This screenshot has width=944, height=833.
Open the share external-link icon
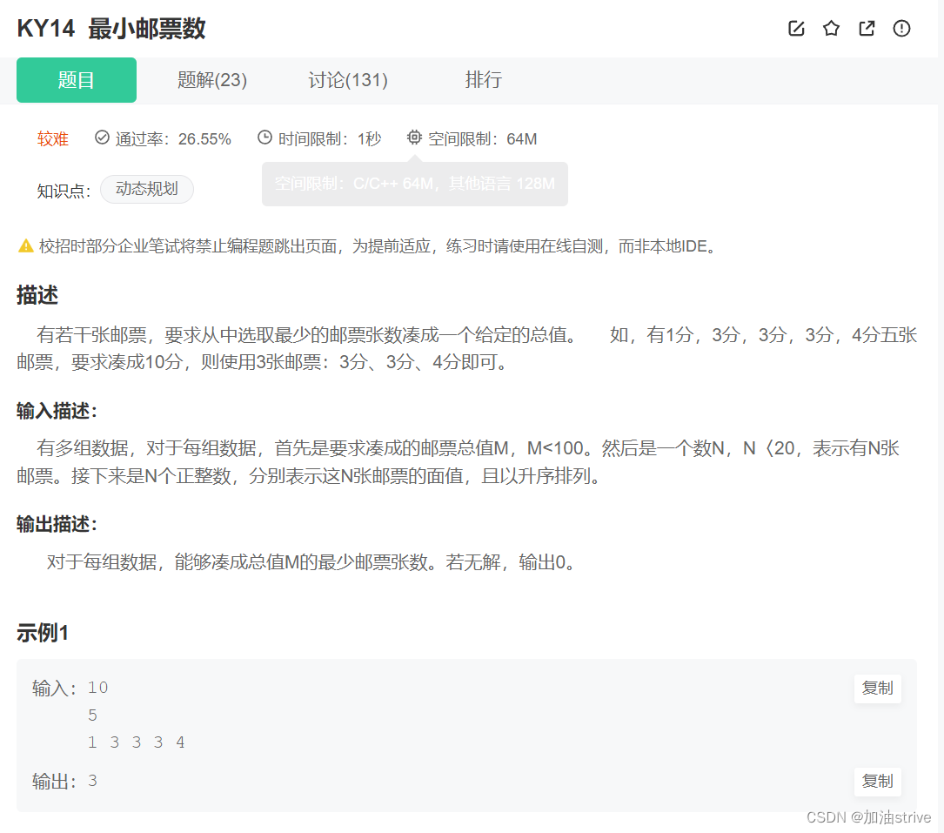tap(867, 29)
